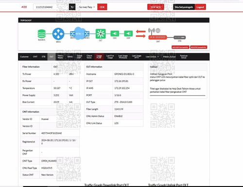Click the ODC splitter icon
The width and height of the screenshot is (243, 187).
click(x=115, y=34)
